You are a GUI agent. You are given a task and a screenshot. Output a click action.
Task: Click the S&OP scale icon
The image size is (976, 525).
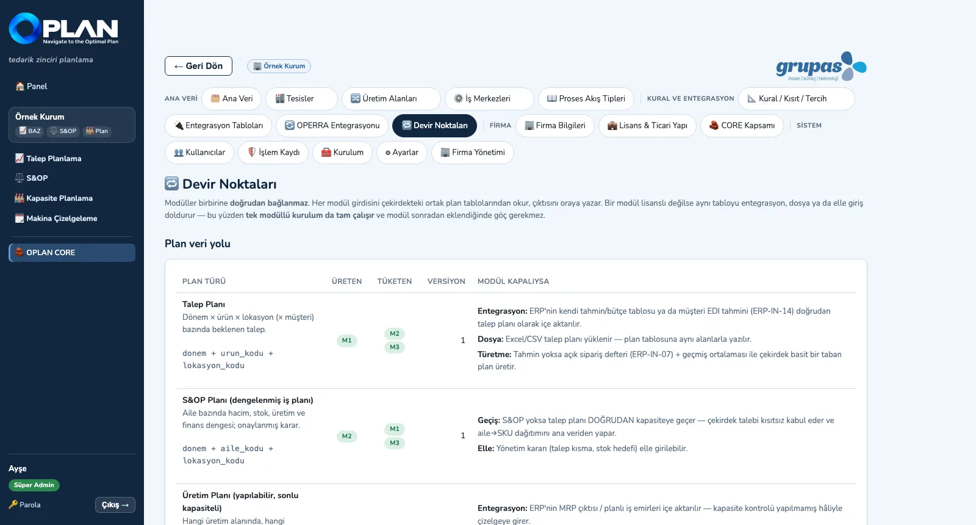click(20, 178)
